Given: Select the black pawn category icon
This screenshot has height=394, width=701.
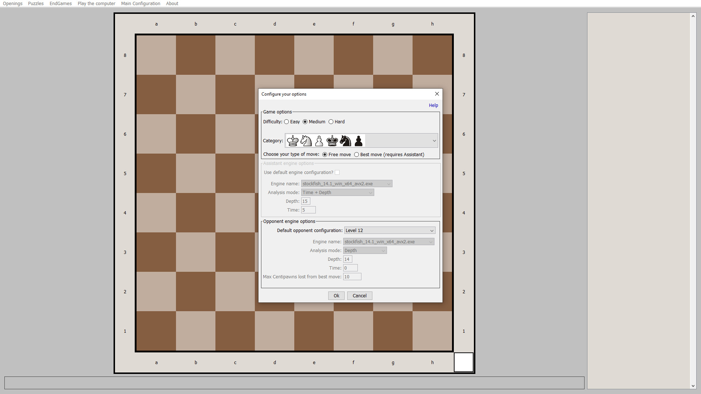Looking at the screenshot, I should (x=359, y=140).
